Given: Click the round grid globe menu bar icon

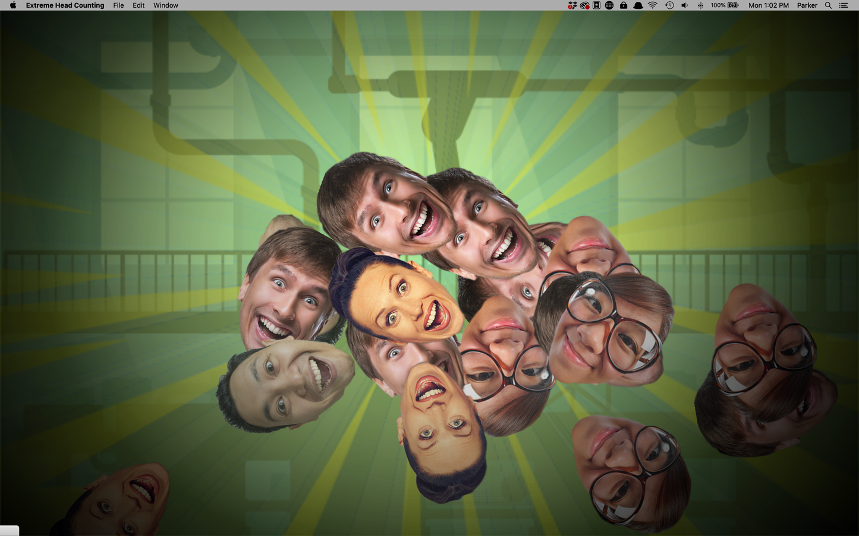Looking at the screenshot, I should [x=609, y=5].
